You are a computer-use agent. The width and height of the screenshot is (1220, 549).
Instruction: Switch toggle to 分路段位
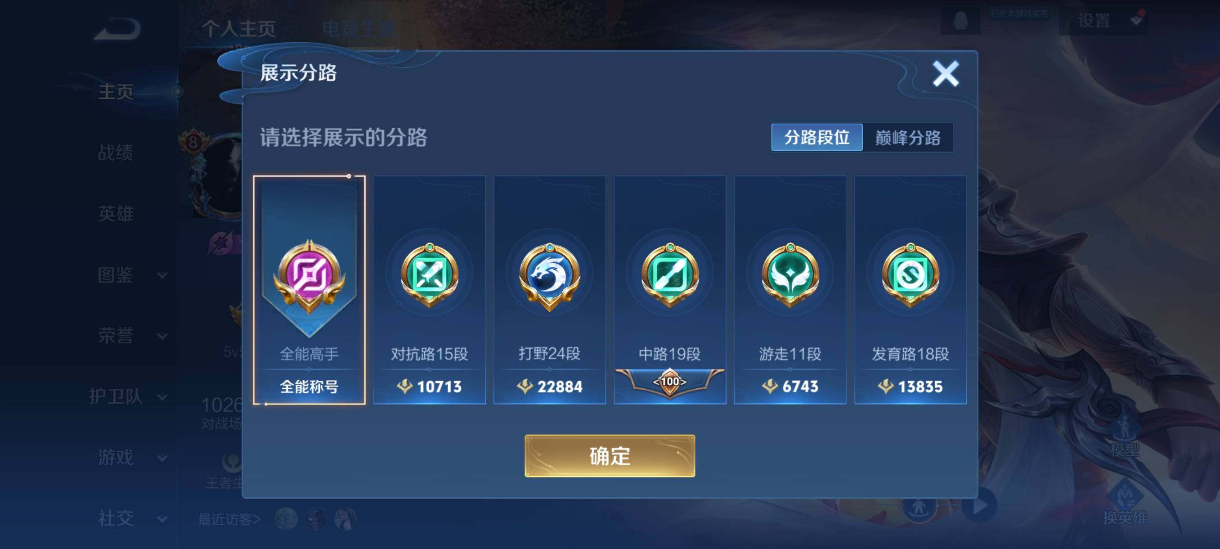coord(817,137)
